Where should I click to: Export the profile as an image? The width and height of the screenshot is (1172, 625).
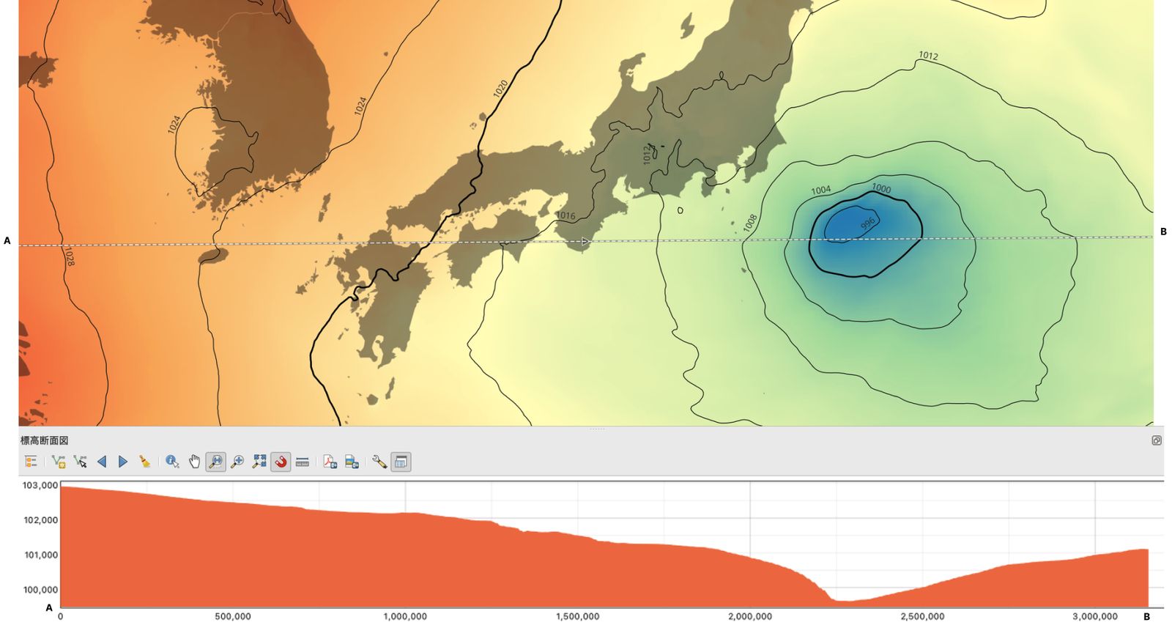point(352,462)
